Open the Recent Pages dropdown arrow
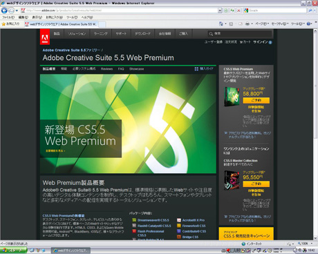Image resolution: width=318 pixels, height=254 pixels. (17, 10)
